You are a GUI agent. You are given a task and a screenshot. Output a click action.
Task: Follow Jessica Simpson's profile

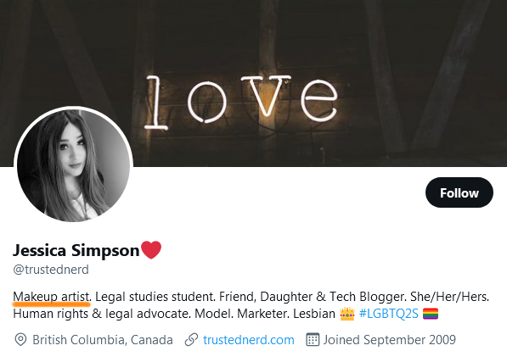(459, 192)
